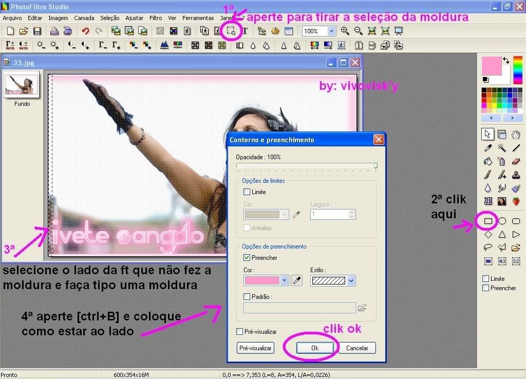
Task: Uncheck the Preencher checkbox in dialog
Action: (247, 258)
